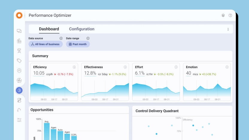Open the chat conversations sidebar icon

tap(19, 31)
